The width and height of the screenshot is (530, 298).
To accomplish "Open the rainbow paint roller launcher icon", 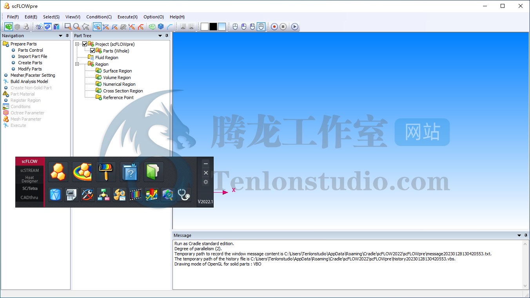I will coord(106,172).
